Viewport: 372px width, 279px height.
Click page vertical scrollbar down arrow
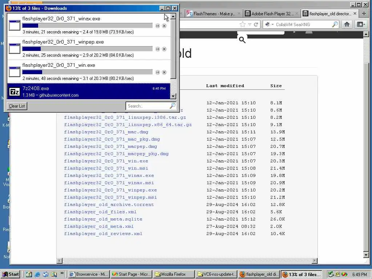pos(366,255)
